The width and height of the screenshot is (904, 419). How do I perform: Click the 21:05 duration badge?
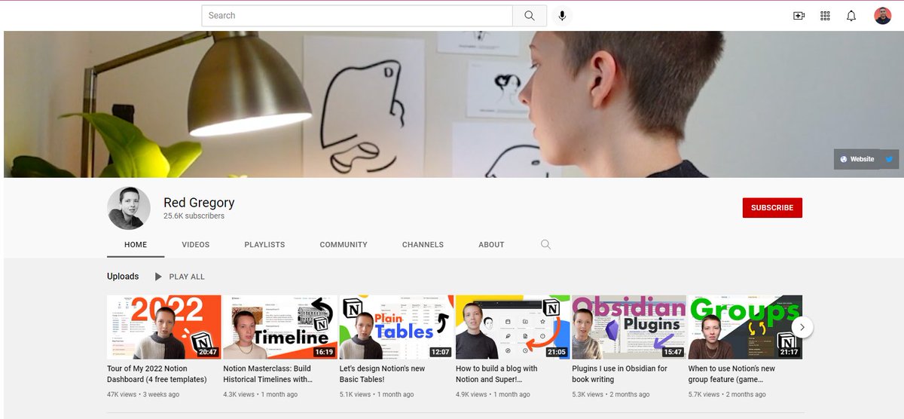556,352
